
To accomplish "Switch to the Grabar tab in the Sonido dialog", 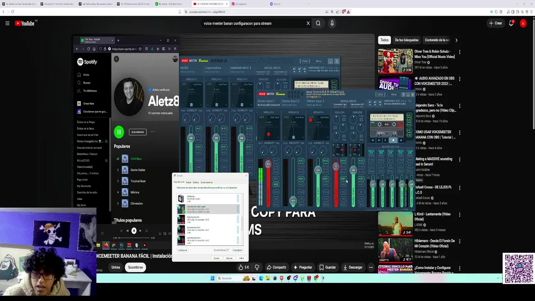I will coord(189,182).
